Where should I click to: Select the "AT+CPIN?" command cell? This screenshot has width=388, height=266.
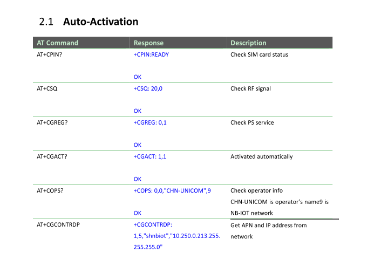click(x=49, y=54)
